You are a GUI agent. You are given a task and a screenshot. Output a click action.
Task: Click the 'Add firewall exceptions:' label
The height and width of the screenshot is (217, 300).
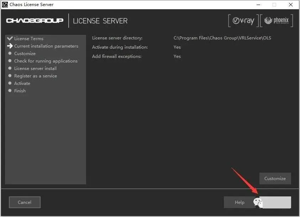tap(117, 56)
